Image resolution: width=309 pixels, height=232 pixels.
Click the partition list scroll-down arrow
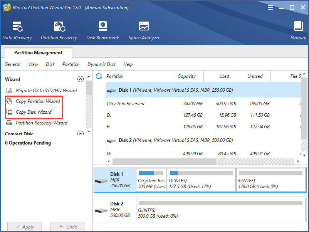(x=304, y=155)
